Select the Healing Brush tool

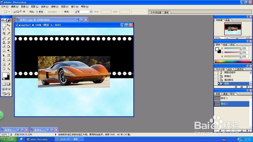pyautogui.click(x=4, y=38)
